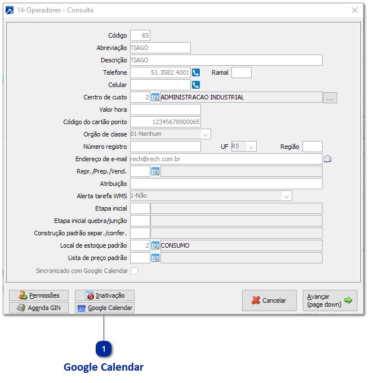The image size is (371, 383).
Task: Click the ADMINISTRACAO INDUSTRIAL description text
Action: 202,98
